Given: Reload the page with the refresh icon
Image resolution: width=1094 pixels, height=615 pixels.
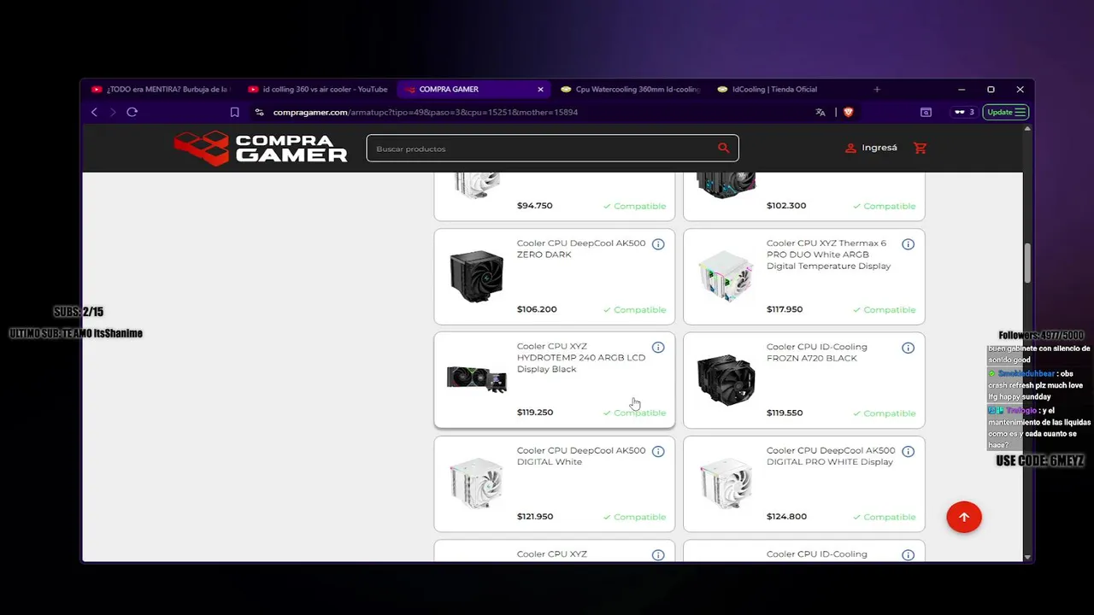Looking at the screenshot, I should pos(132,112).
